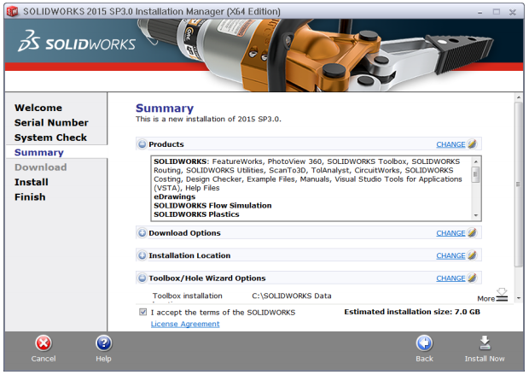Click the C:\SOLIDWORKS Data path text
This screenshot has width=529, height=375.
coord(292,296)
